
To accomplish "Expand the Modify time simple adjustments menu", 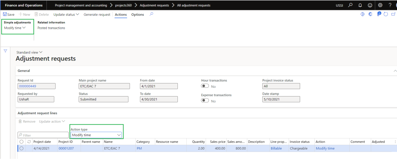I will 15,28.
